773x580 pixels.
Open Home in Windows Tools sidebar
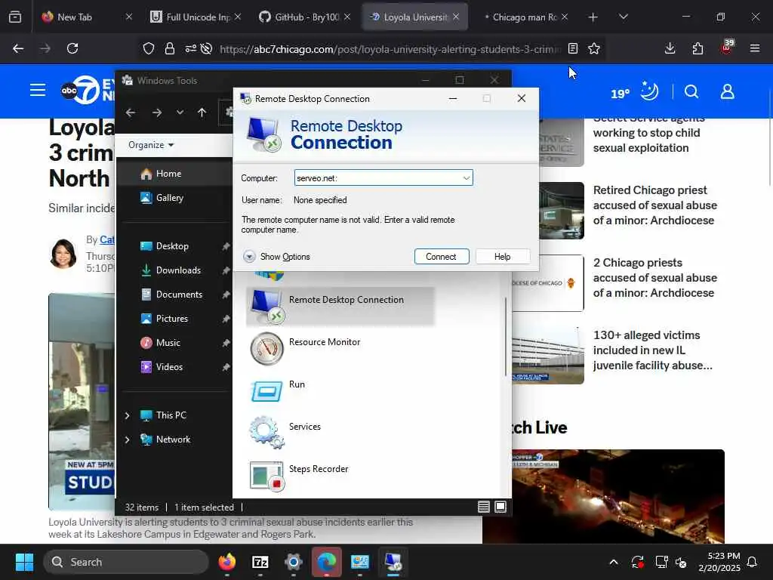click(x=168, y=174)
